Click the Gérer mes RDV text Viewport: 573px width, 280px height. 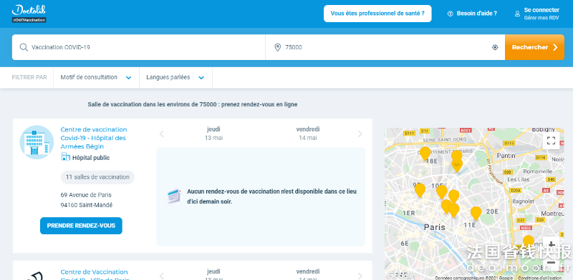[541, 17]
